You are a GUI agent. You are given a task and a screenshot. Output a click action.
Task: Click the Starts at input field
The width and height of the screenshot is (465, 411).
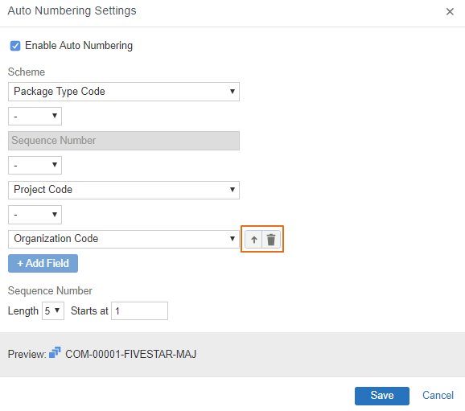tap(139, 310)
